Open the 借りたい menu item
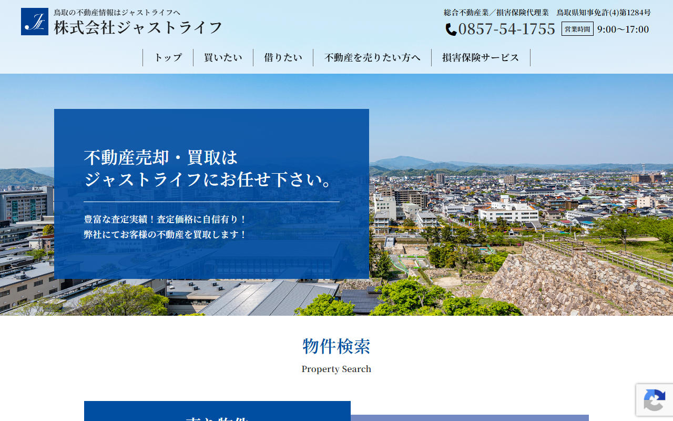This screenshot has width=673, height=421. click(283, 58)
